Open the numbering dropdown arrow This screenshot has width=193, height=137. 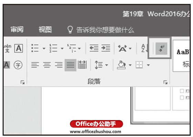click(62, 48)
